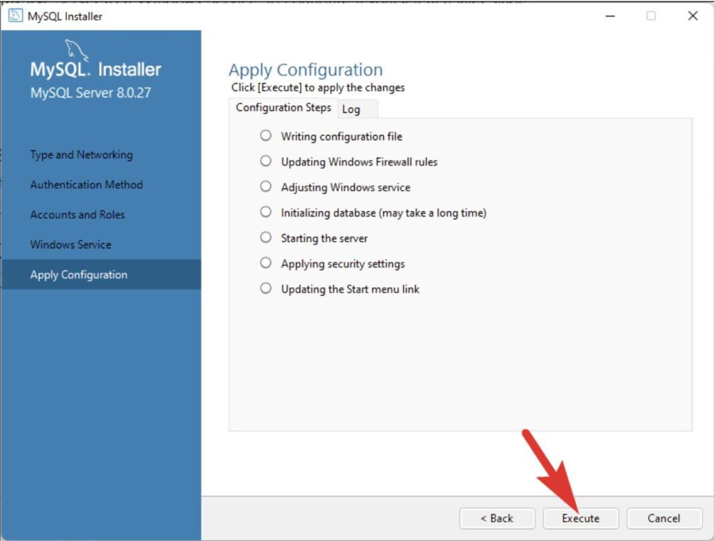Click the Applying security settings step circle
Screen dimensions: 714x541
266,263
